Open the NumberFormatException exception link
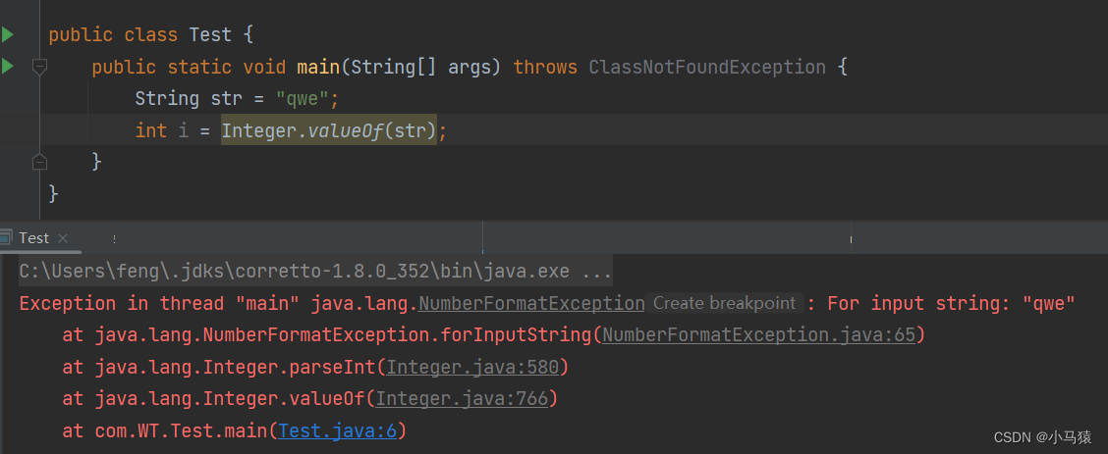 click(x=531, y=303)
